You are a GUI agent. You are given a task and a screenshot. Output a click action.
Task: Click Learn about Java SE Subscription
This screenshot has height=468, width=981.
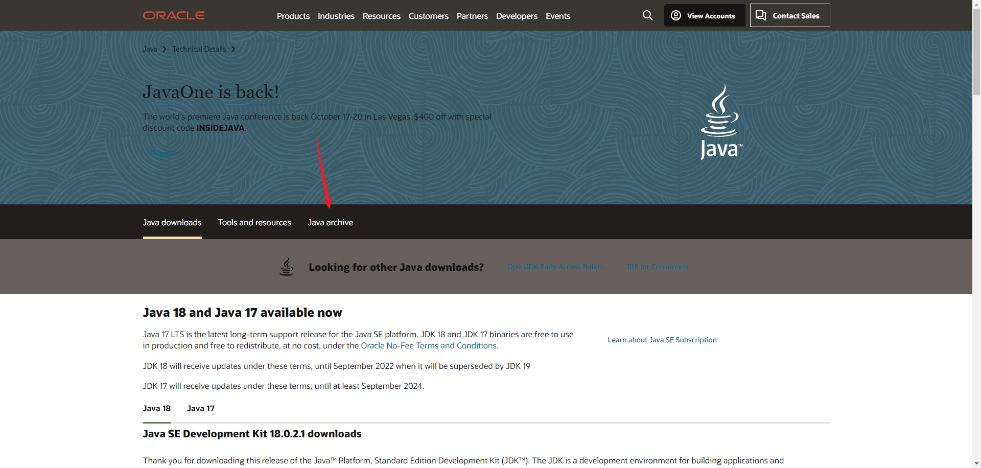pyautogui.click(x=662, y=340)
